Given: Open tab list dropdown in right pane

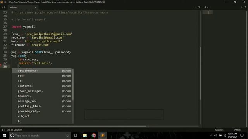Looking at the screenshot, I should tap(245, 7).
